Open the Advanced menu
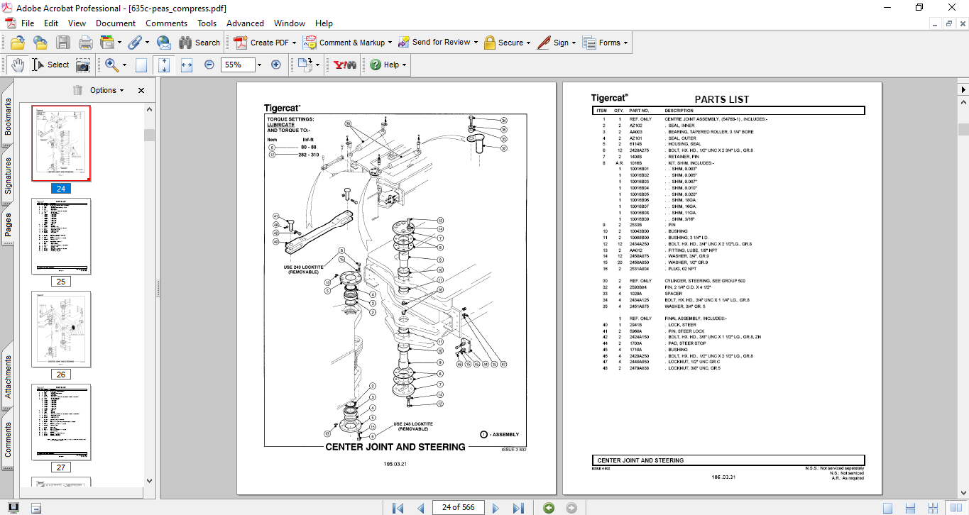This screenshot has width=969, height=515. coord(246,23)
